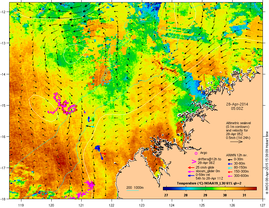
Task: Click the '0-59m vel' legend label
Action: pos(202,175)
